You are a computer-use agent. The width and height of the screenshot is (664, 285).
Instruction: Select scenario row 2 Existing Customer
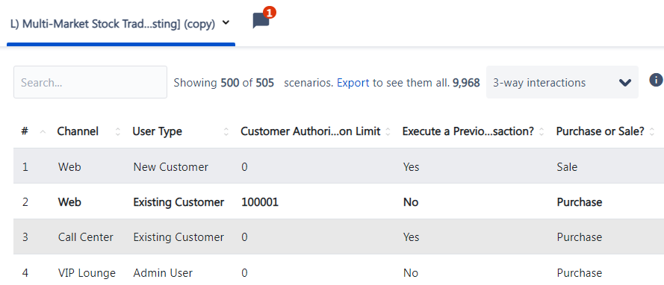pos(338,202)
